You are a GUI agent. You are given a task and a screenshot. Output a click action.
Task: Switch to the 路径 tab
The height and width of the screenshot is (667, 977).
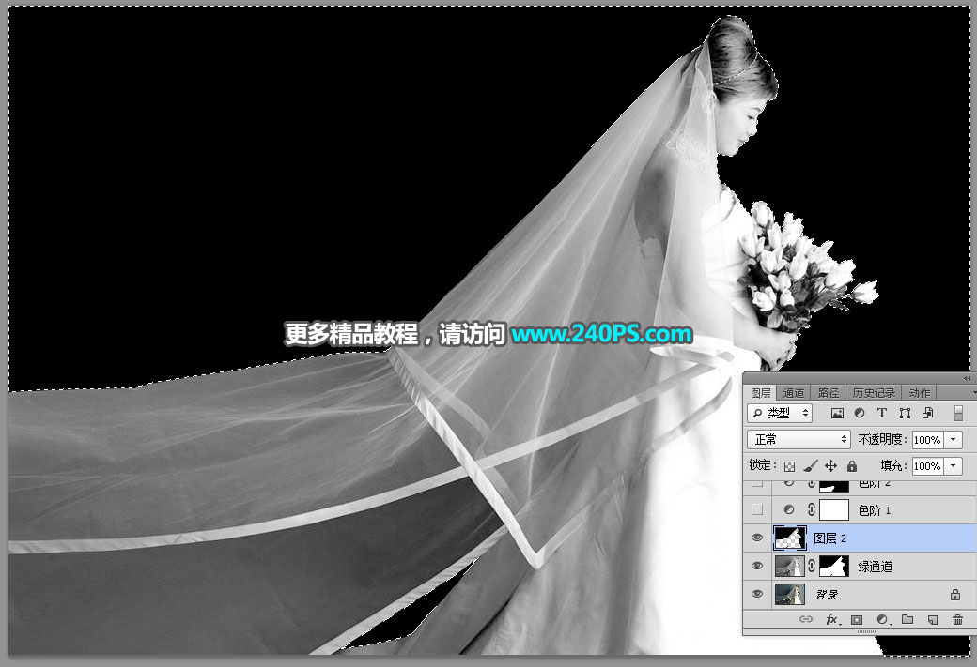828,393
